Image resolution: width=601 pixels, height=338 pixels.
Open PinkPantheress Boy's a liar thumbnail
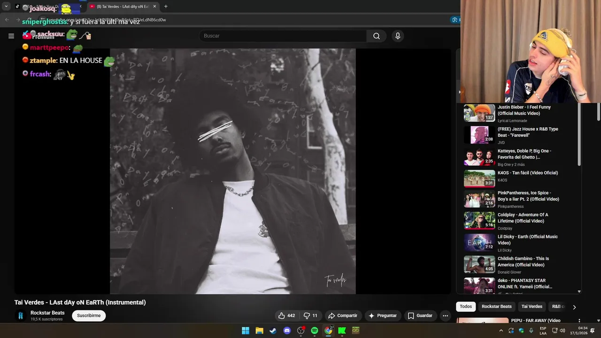click(x=479, y=199)
